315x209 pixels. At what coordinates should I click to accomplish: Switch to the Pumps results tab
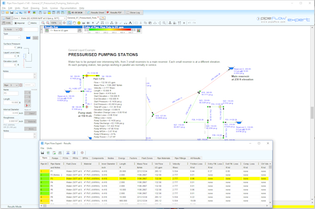click(55, 158)
